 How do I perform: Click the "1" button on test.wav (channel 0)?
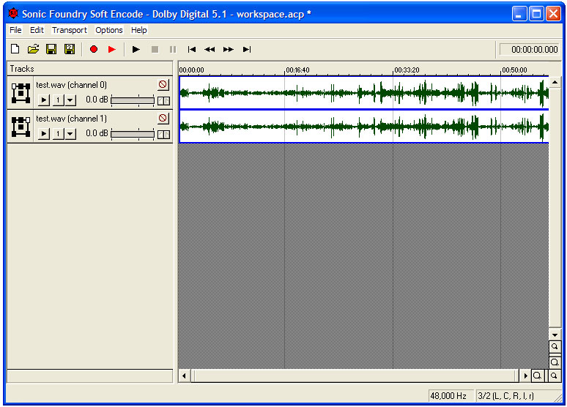(58, 100)
